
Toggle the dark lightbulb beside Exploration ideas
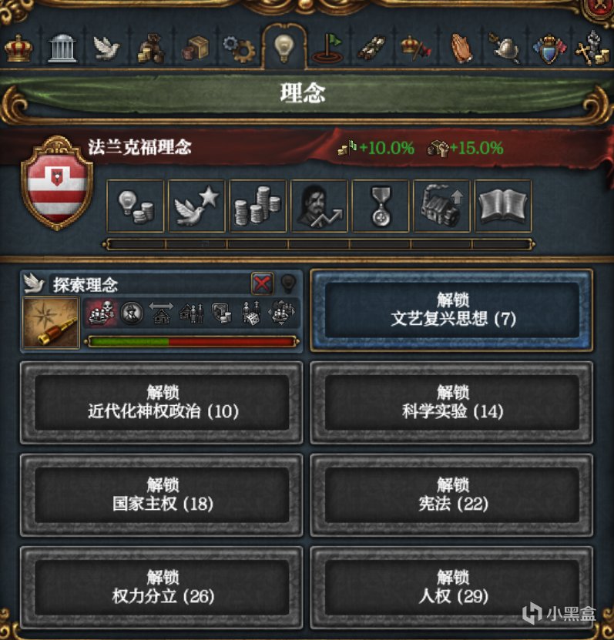pos(288,283)
